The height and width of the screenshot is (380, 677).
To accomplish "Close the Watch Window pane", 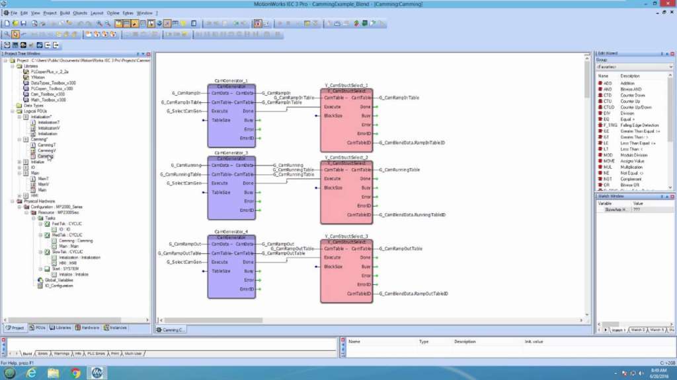I will [x=672, y=197].
